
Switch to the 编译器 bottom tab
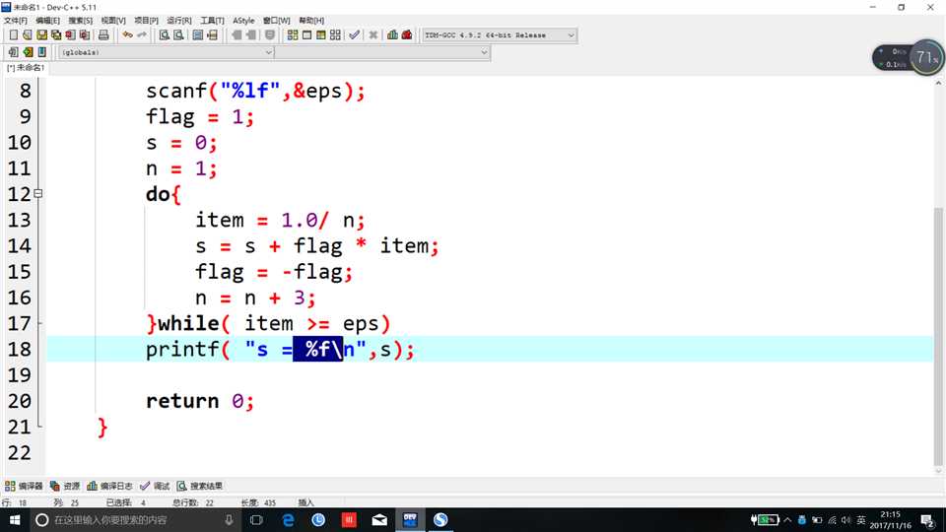(24, 486)
